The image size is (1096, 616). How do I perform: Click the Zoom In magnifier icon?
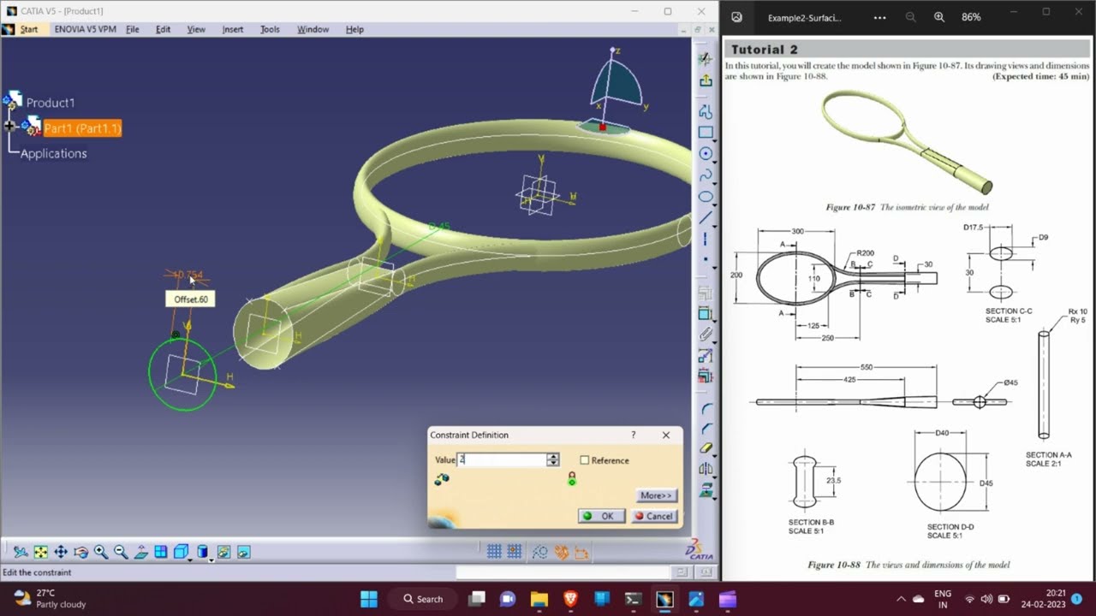pyautogui.click(x=101, y=553)
